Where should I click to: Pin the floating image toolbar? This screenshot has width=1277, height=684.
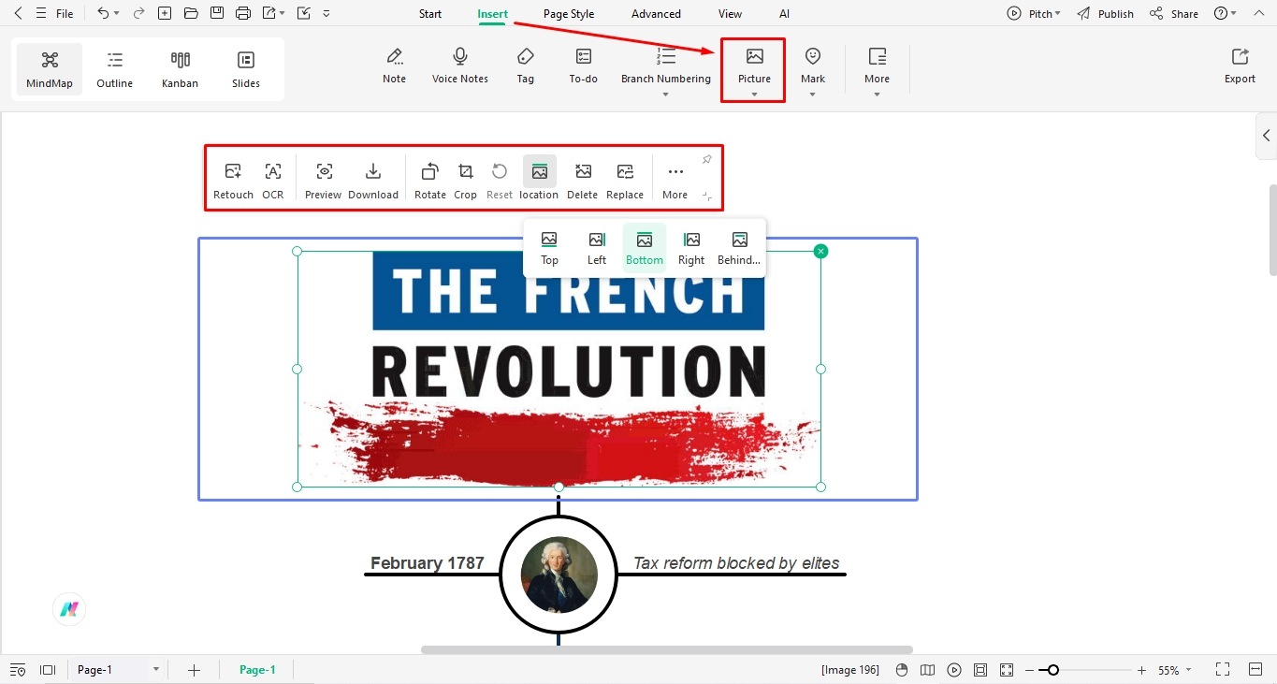(706, 160)
